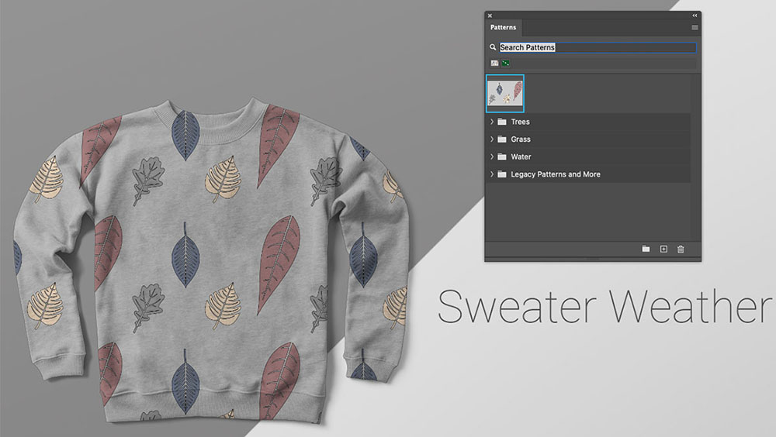The image size is (776, 437).
Task: Select the first recently used pattern icon
Action: coord(494,63)
